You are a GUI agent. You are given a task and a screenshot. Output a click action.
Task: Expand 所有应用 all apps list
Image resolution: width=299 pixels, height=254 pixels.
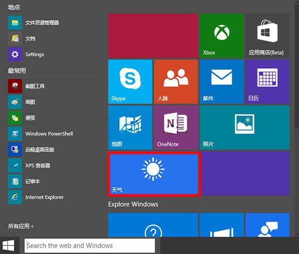pyautogui.click(x=21, y=226)
